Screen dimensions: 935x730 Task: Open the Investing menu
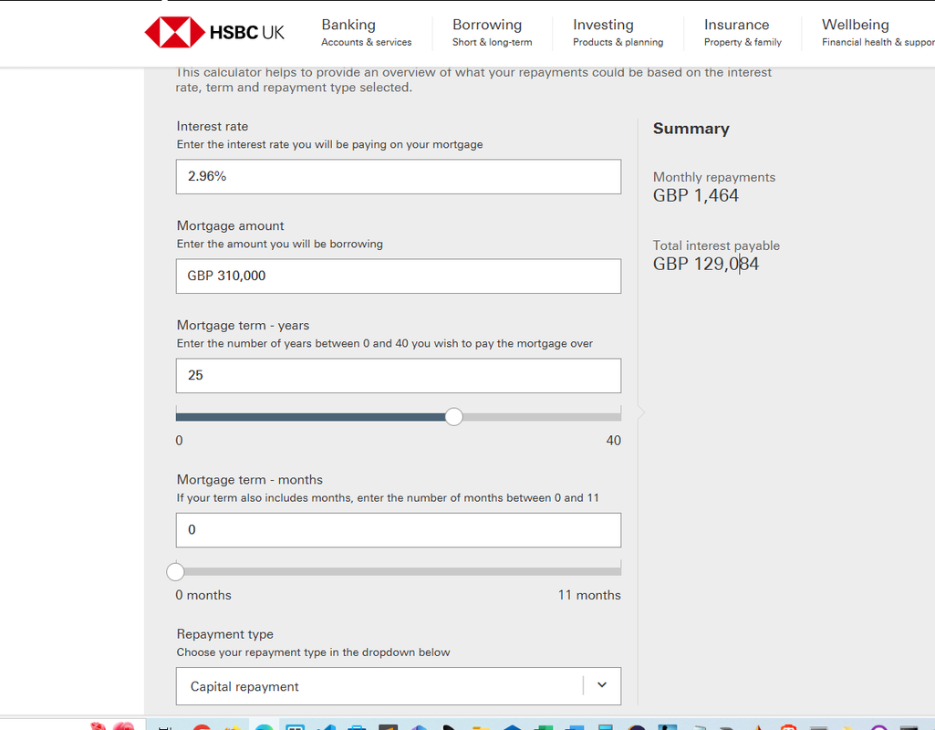pos(618,33)
